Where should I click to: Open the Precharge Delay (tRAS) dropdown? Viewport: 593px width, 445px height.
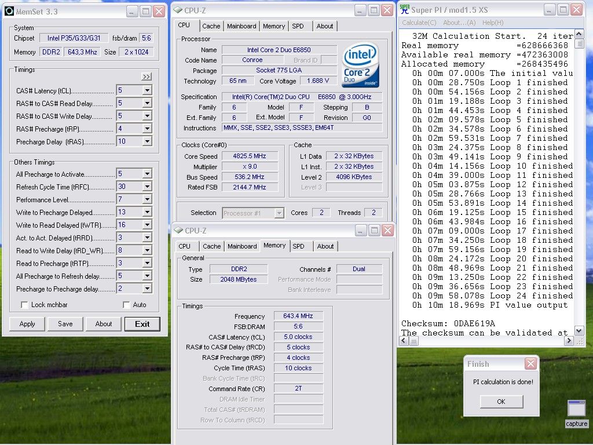coord(147,141)
